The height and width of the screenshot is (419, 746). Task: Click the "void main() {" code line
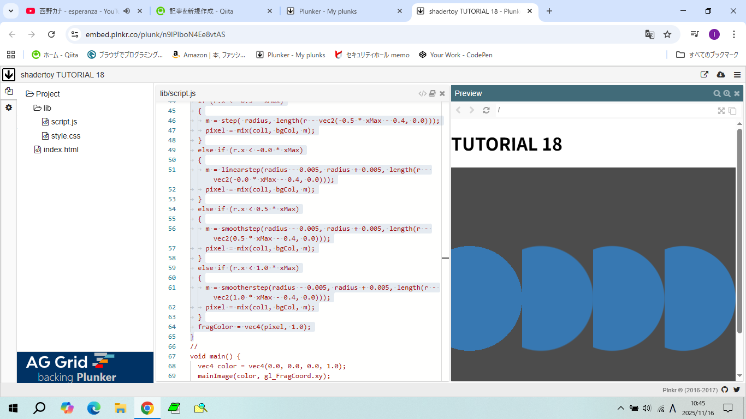[215, 356]
